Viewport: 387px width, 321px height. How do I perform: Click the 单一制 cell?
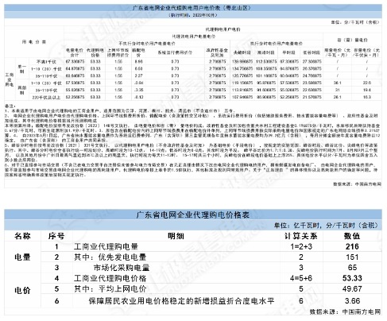[22, 68]
